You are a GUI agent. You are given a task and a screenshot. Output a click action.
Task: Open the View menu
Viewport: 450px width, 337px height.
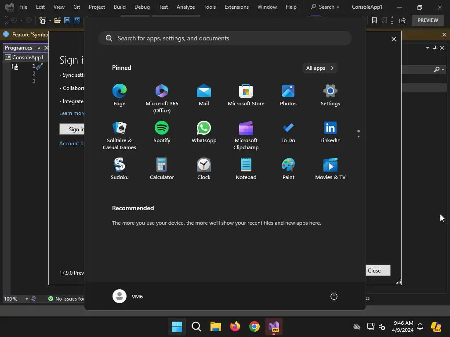(x=59, y=7)
